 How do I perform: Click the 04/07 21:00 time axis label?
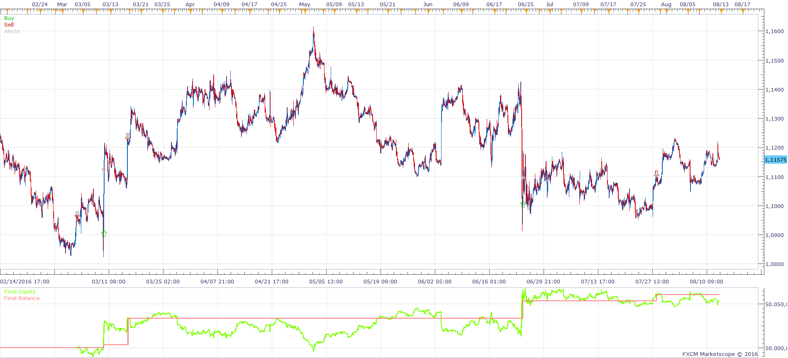(217, 282)
